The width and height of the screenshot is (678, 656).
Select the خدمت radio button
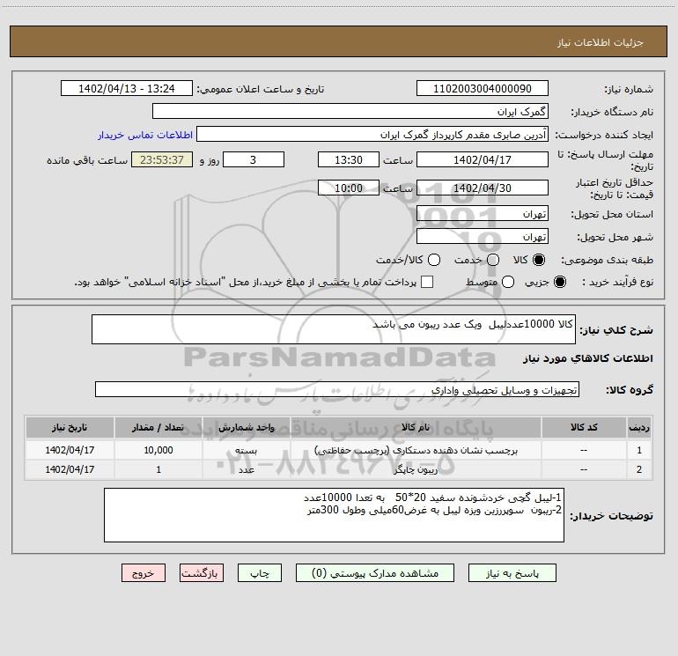click(493, 260)
